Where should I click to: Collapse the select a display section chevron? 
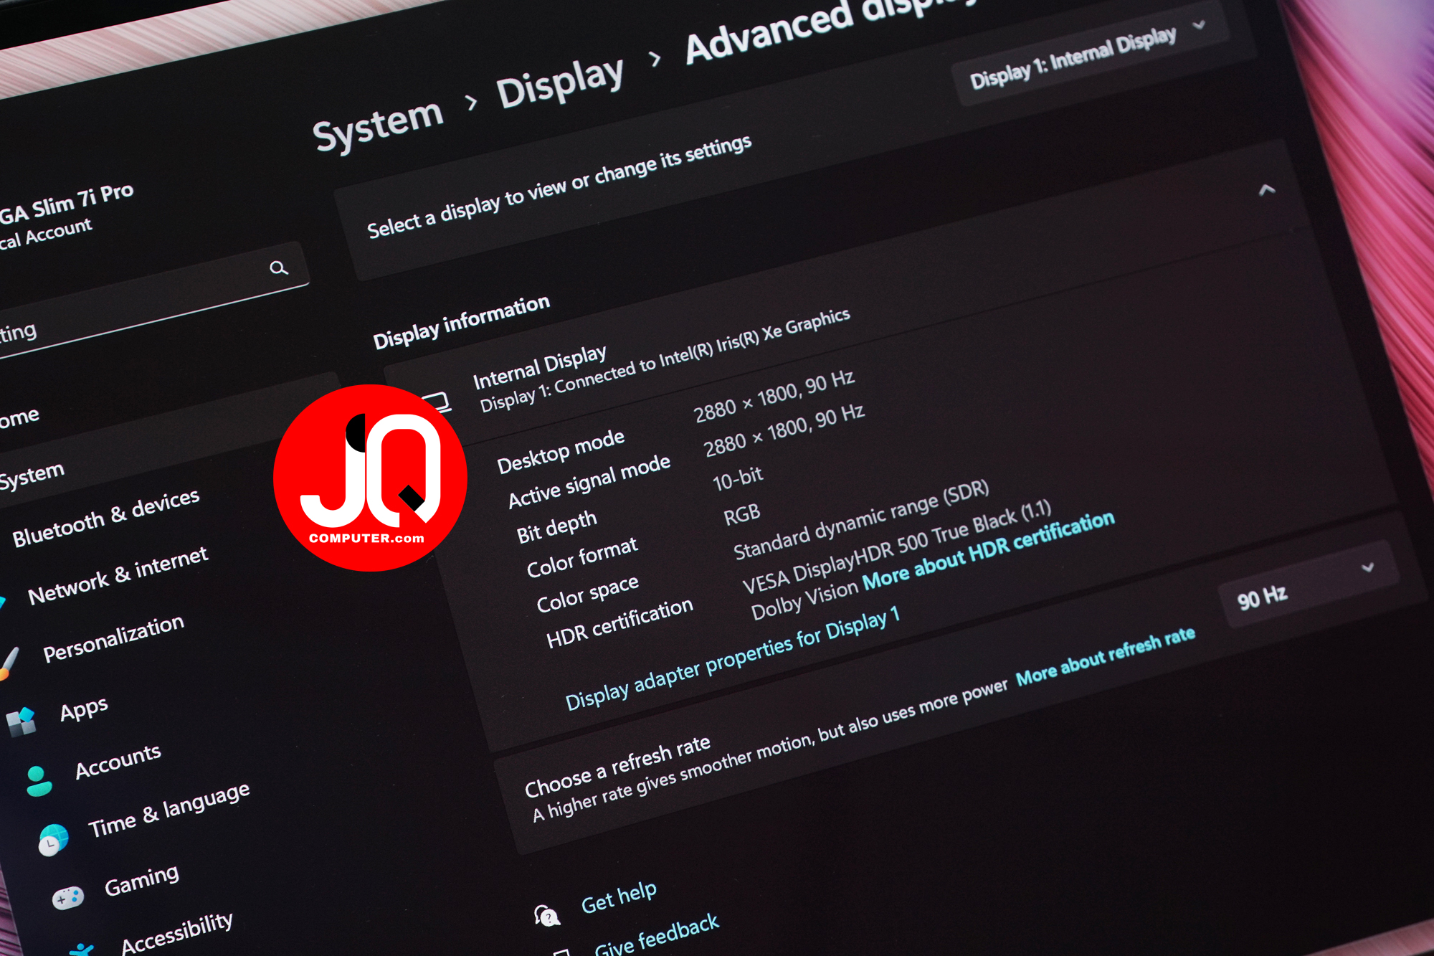click(x=1267, y=190)
